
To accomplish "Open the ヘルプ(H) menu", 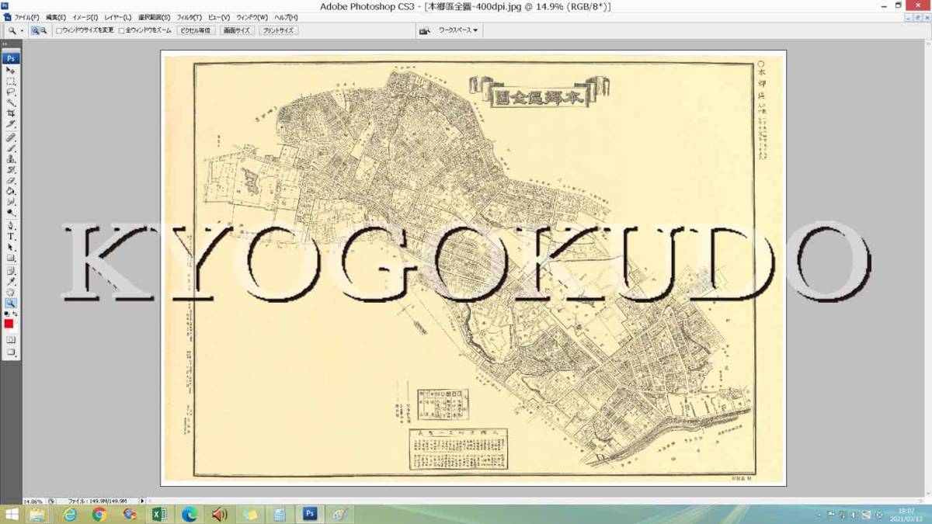I will pyautogui.click(x=286, y=17).
